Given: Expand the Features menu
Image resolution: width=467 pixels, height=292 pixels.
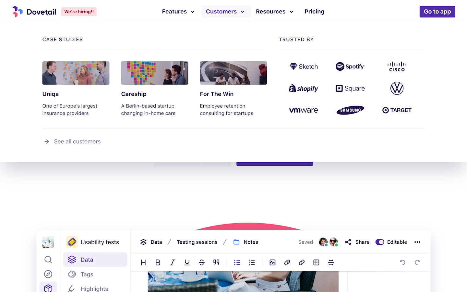Looking at the screenshot, I should 178,12.
